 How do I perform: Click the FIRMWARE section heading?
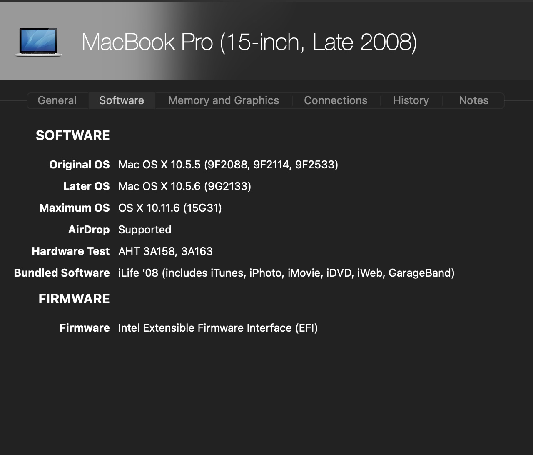(x=74, y=299)
